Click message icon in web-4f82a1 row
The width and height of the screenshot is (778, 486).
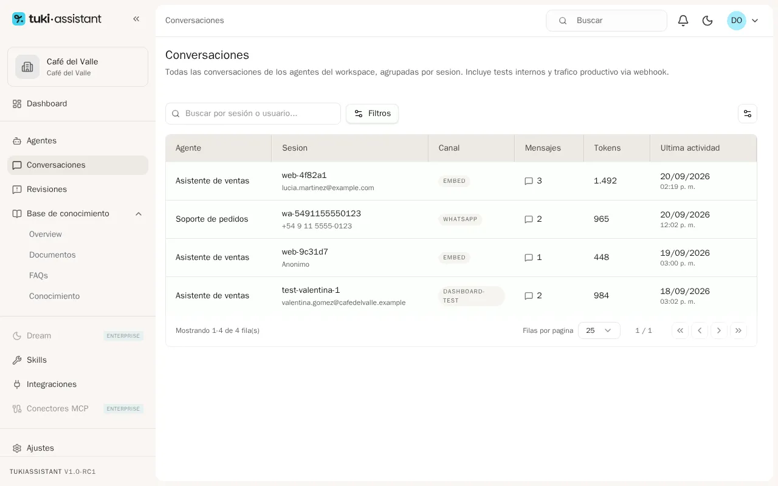(x=529, y=181)
